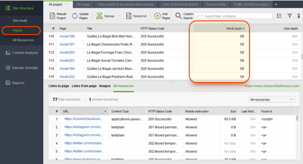Open Site Audit in the sidebar

(20, 21)
